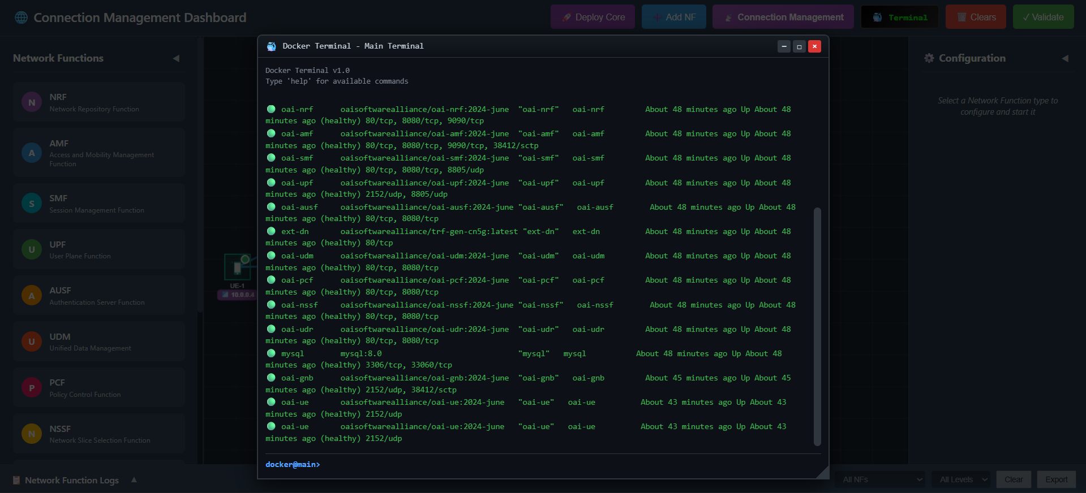
Task: Click the NSSF yellow circle icon
Action: 32,434
